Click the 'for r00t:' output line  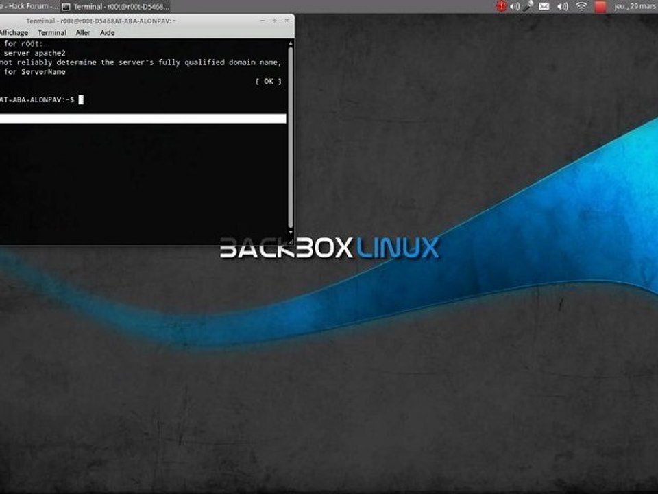(x=23, y=43)
